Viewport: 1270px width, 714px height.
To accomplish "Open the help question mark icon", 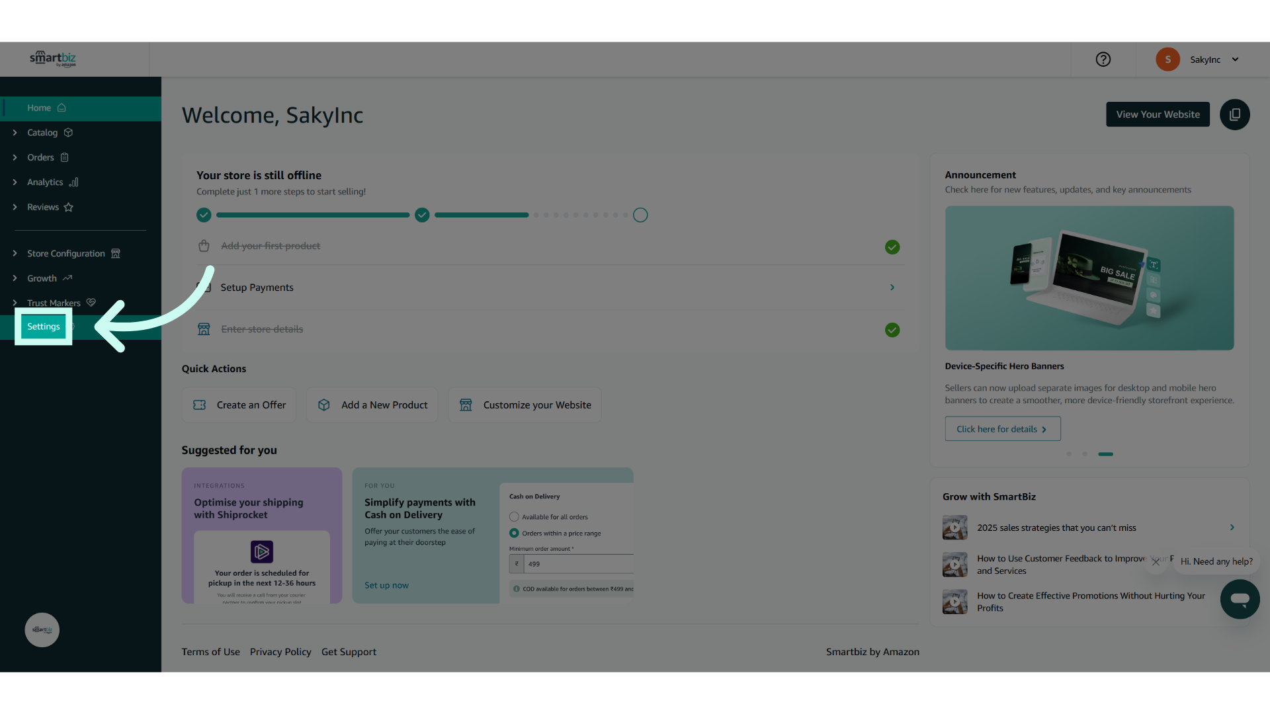I will coord(1103,59).
